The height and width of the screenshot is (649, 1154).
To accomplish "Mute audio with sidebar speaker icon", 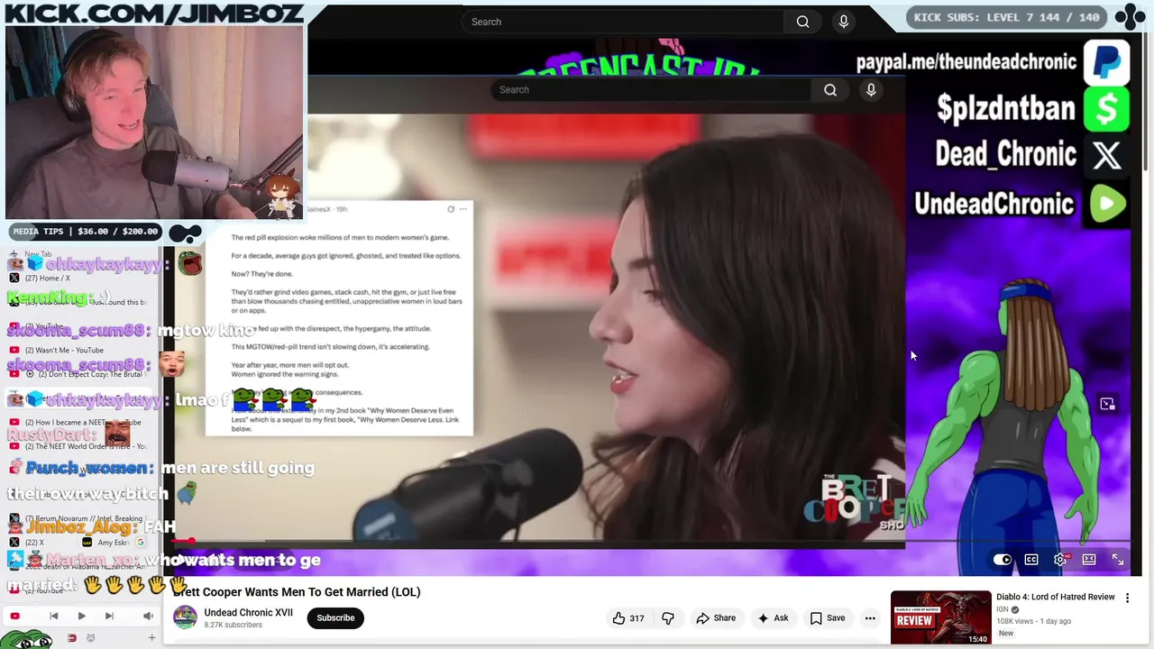I will click(148, 617).
